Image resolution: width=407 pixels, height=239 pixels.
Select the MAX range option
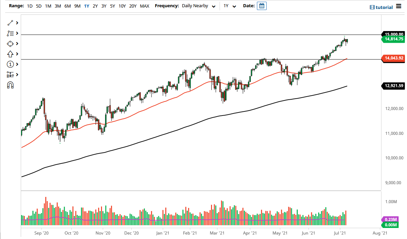[x=145, y=6]
